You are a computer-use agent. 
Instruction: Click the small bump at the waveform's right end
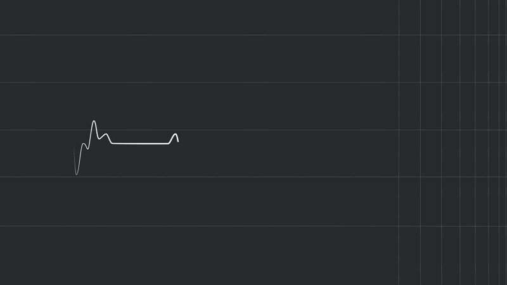176,134
